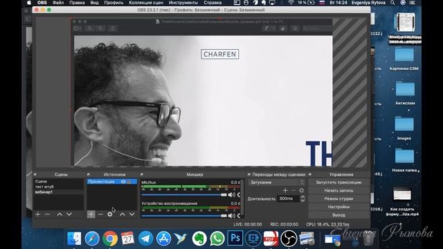Open Mic/Aux audio settings gear
Screen dimensions: 443x249
pyautogui.click(x=239, y=194)
